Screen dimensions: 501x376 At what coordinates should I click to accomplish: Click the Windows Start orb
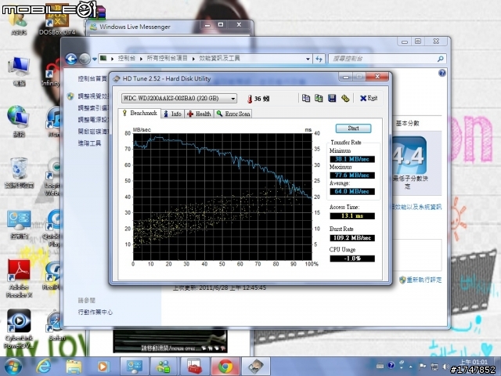pos(13,367)
